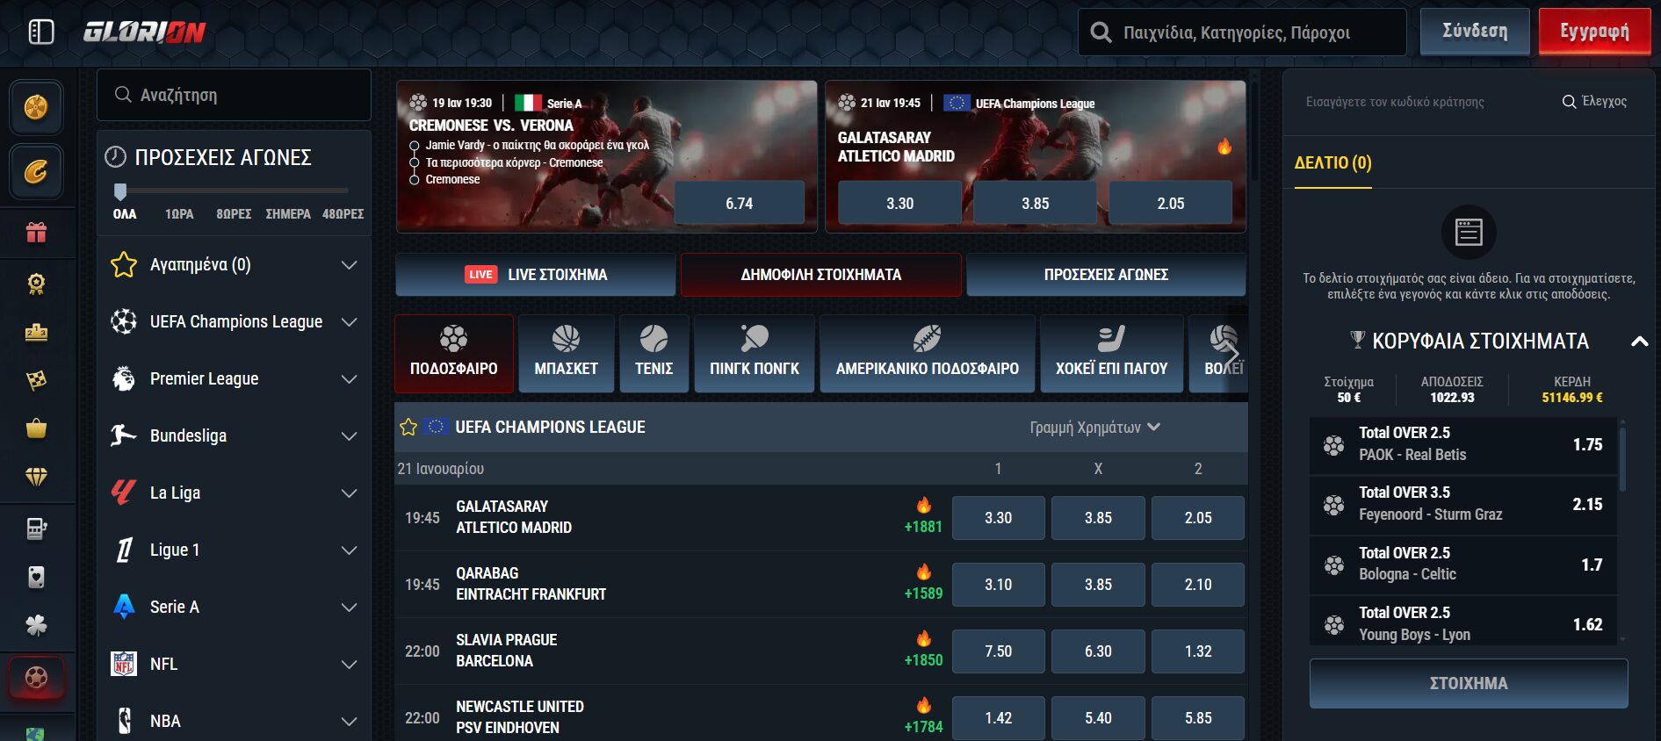Click the red gift box promotions icon
The height and width of the screenshot is (741, 1661).
point(36,233)
